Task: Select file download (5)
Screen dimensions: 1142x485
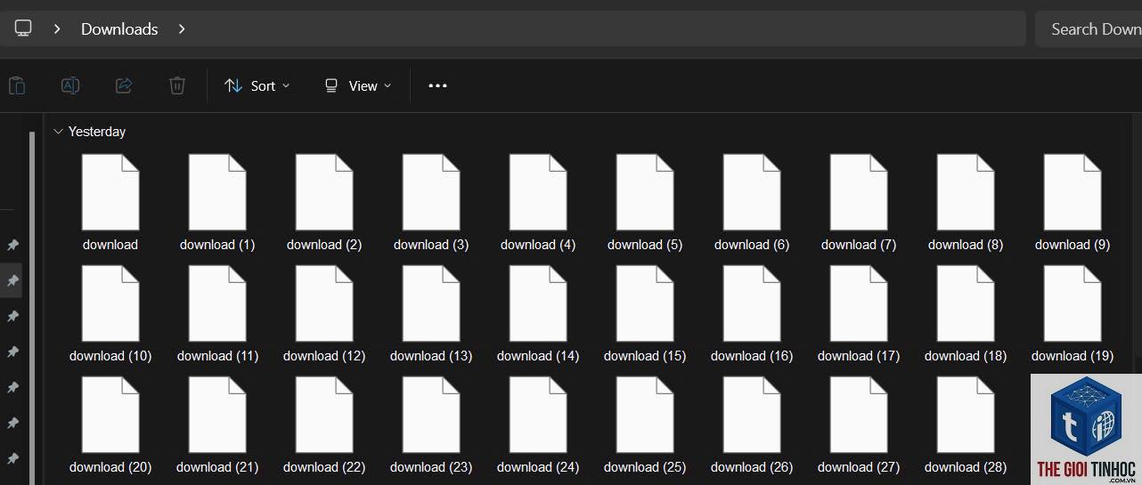Action: point(645,203)
